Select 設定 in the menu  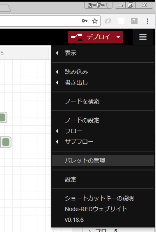(103, 179)
